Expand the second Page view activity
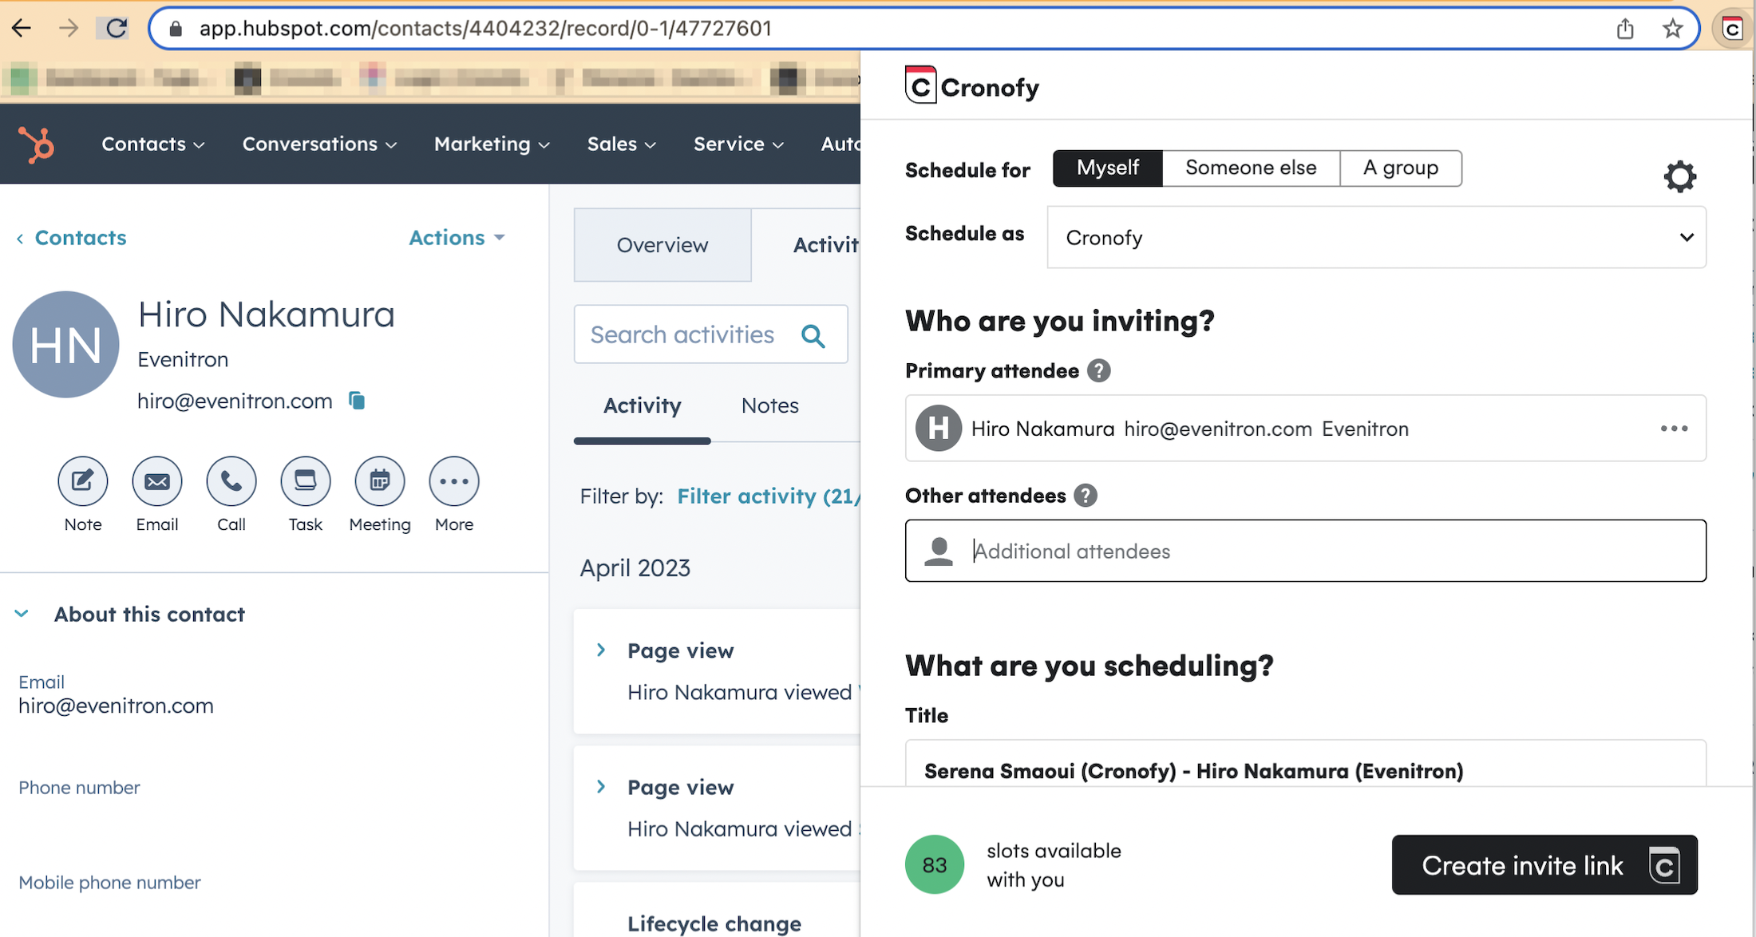The width and height of the screenshot is (1756, 937). 601,787
